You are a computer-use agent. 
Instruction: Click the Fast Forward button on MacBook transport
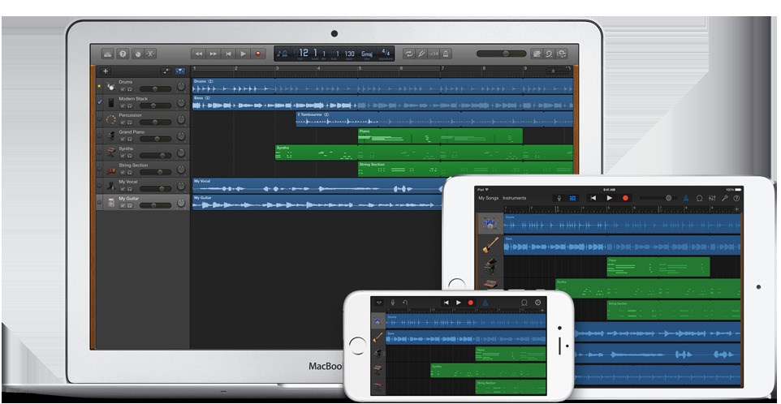pyautogui.click(x=214, y=54)
